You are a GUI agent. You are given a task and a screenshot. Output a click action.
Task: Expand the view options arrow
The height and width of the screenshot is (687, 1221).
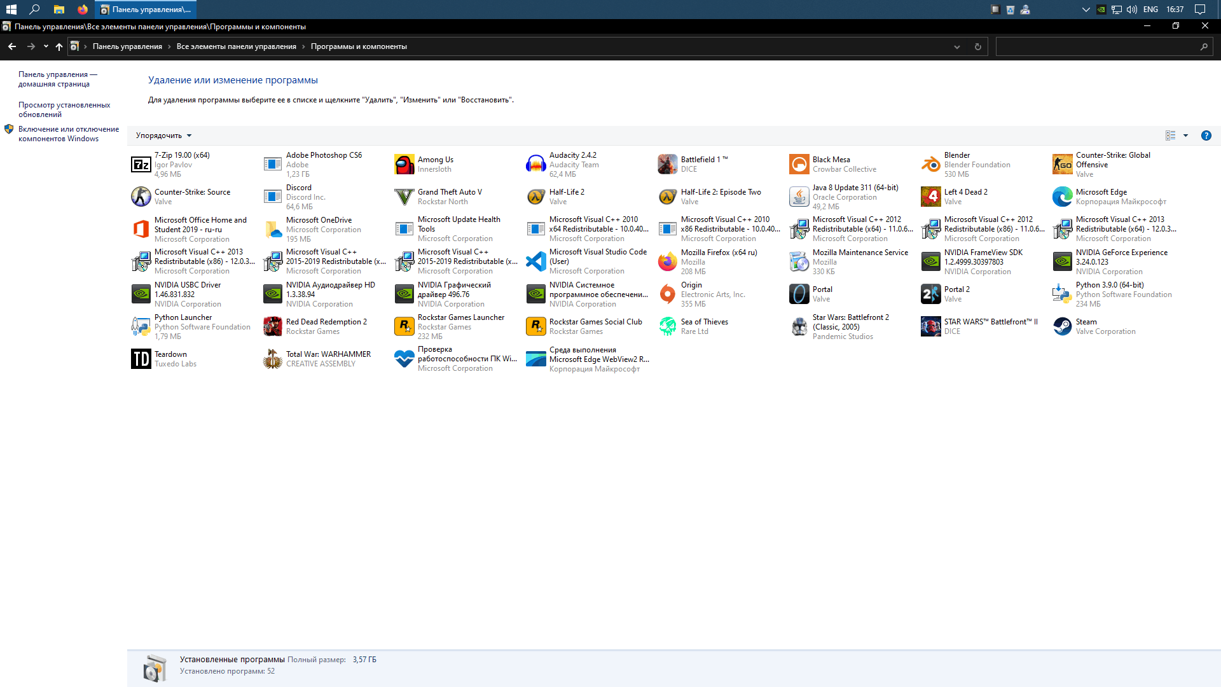coord(1185,135)
